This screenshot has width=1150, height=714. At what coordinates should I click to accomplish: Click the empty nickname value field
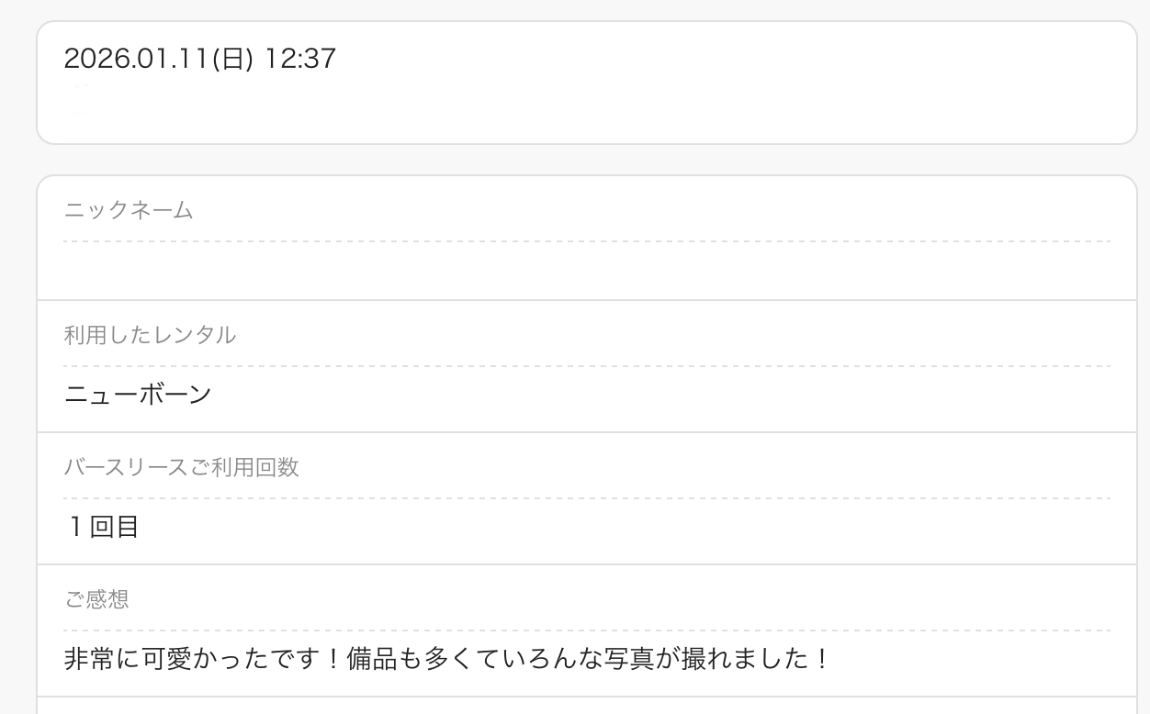tap(586, 271)
